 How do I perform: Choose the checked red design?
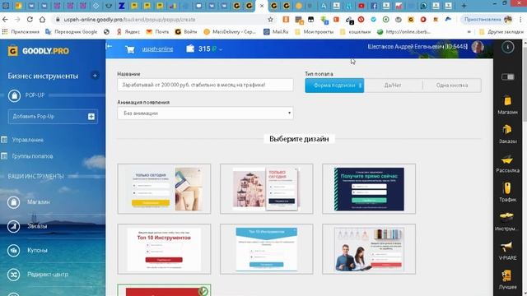tap(164, 290)
